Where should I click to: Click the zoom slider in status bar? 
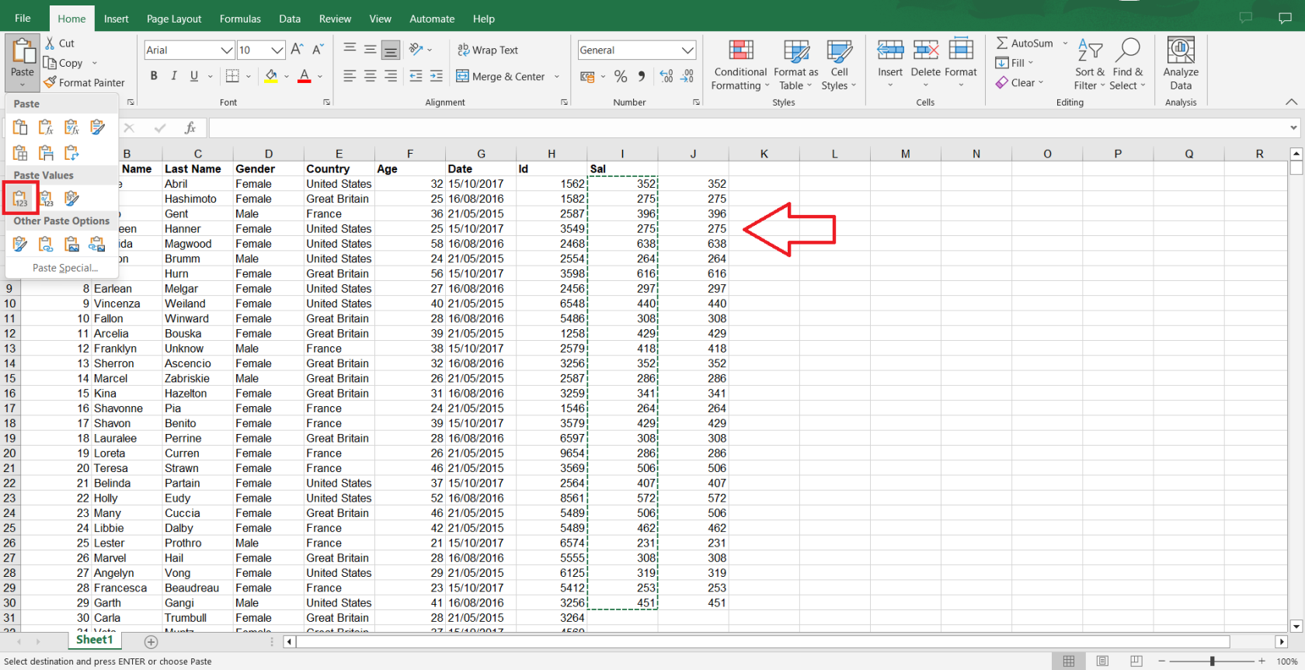tap(1212, 661)
